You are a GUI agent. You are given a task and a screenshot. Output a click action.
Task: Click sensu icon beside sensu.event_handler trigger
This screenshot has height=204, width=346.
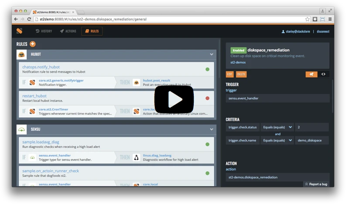coord(32,157)
